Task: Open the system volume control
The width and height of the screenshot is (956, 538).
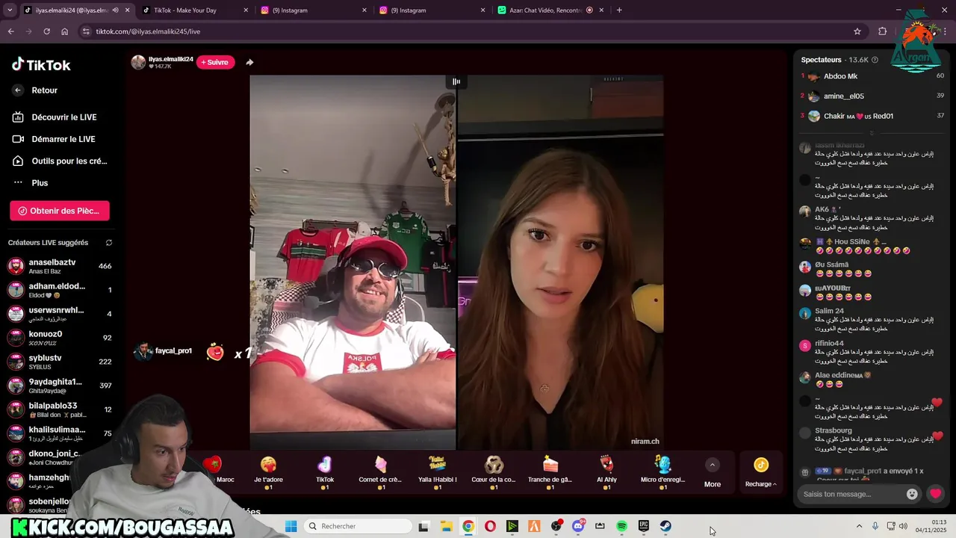Action: [x=903, y=526]
